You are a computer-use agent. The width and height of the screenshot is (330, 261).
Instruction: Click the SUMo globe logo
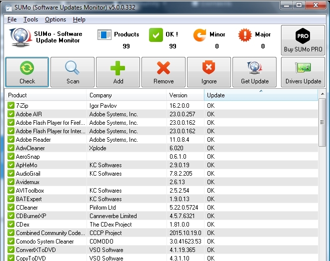(20, 37)
